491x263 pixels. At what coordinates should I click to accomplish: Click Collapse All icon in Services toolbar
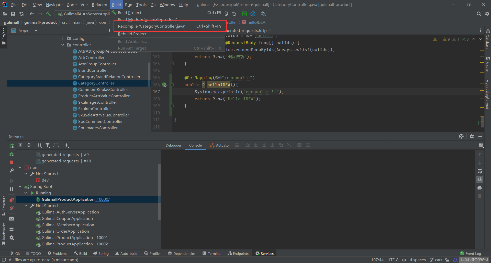pyautogui.click(x=29, y=145)
